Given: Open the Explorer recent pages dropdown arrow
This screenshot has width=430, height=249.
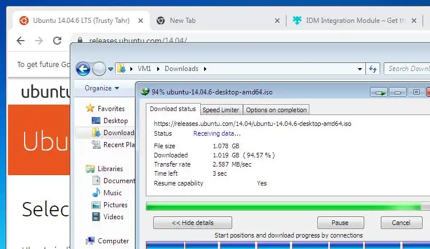Looking at the screenshot, I should coord(110,69).
